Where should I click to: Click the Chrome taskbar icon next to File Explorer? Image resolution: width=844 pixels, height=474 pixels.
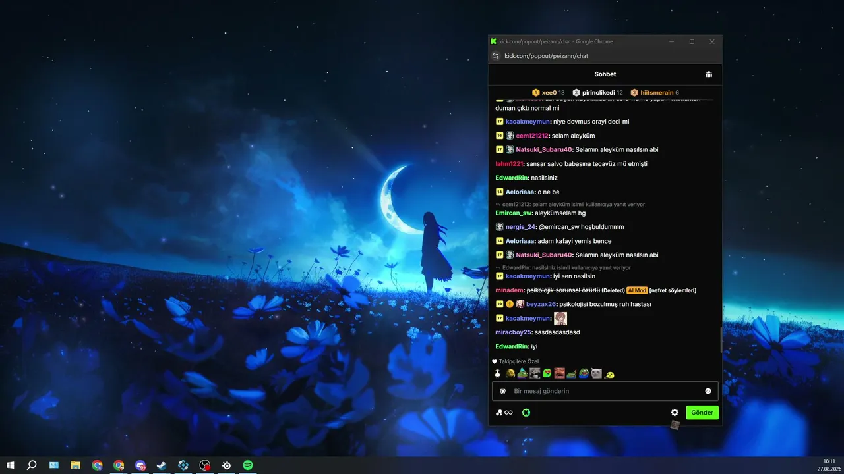coord(97,465)
